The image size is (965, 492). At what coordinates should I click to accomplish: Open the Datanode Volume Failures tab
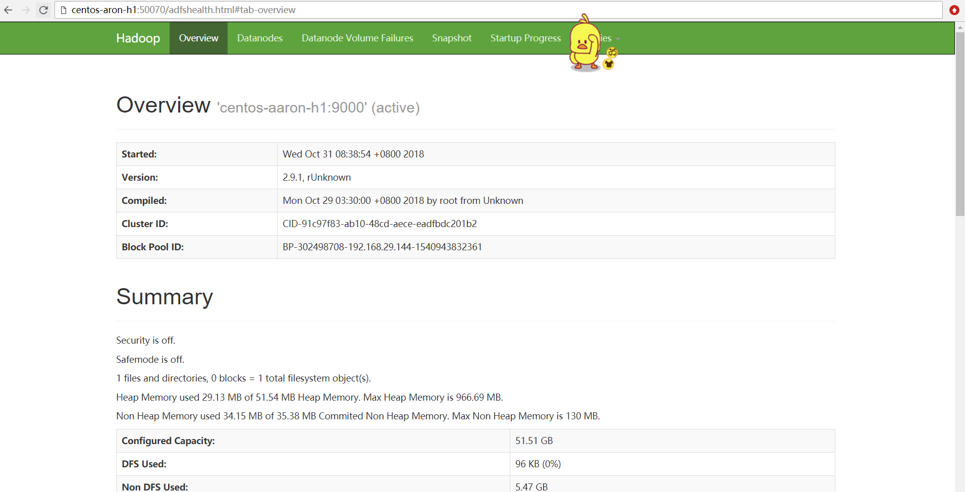point(357,38)
